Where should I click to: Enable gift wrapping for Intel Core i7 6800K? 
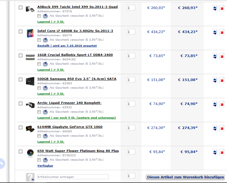39,40
